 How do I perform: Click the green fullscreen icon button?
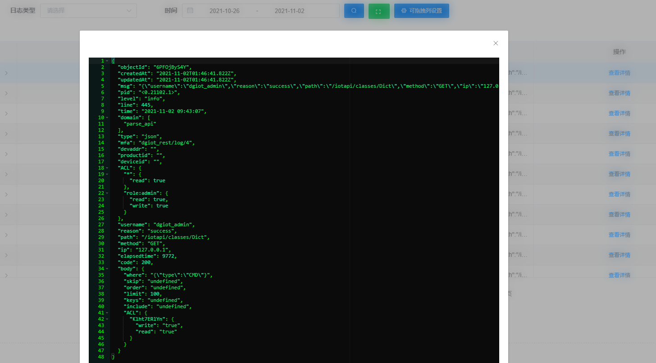point(379,11)
